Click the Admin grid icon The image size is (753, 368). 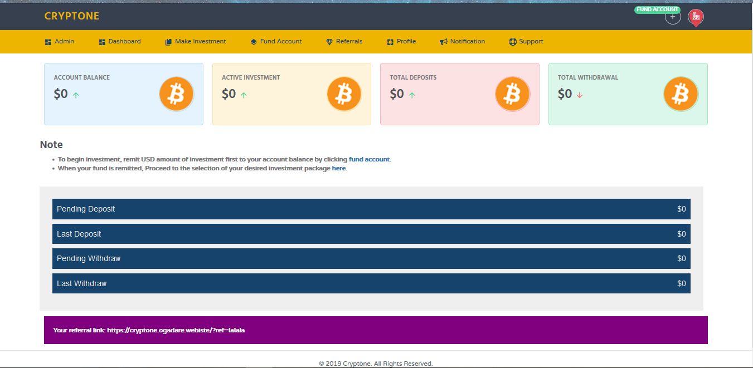click(48, 42)
